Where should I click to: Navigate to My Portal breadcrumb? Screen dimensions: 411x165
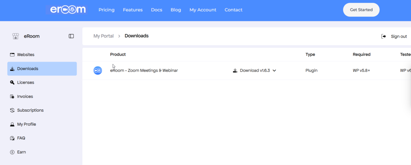click(104, 36)
